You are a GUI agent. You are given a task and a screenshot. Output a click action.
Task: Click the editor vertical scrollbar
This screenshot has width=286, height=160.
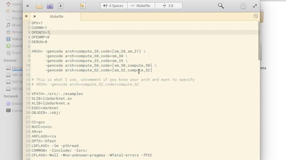(259, 41)
